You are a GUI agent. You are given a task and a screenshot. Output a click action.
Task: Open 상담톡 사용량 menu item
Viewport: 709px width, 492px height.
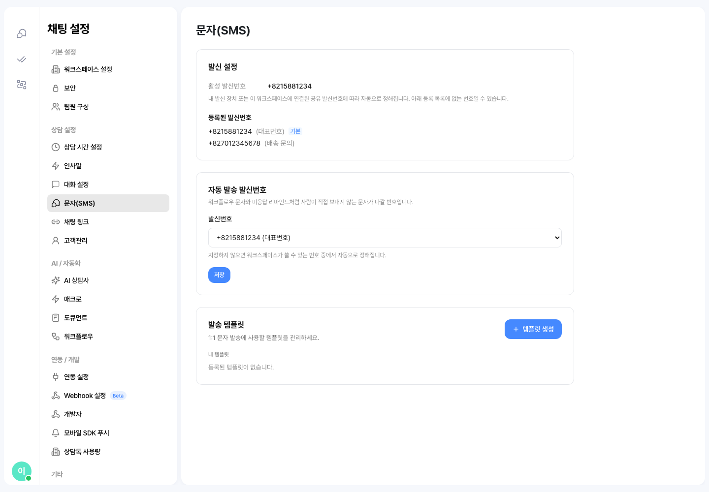point(108,452)
